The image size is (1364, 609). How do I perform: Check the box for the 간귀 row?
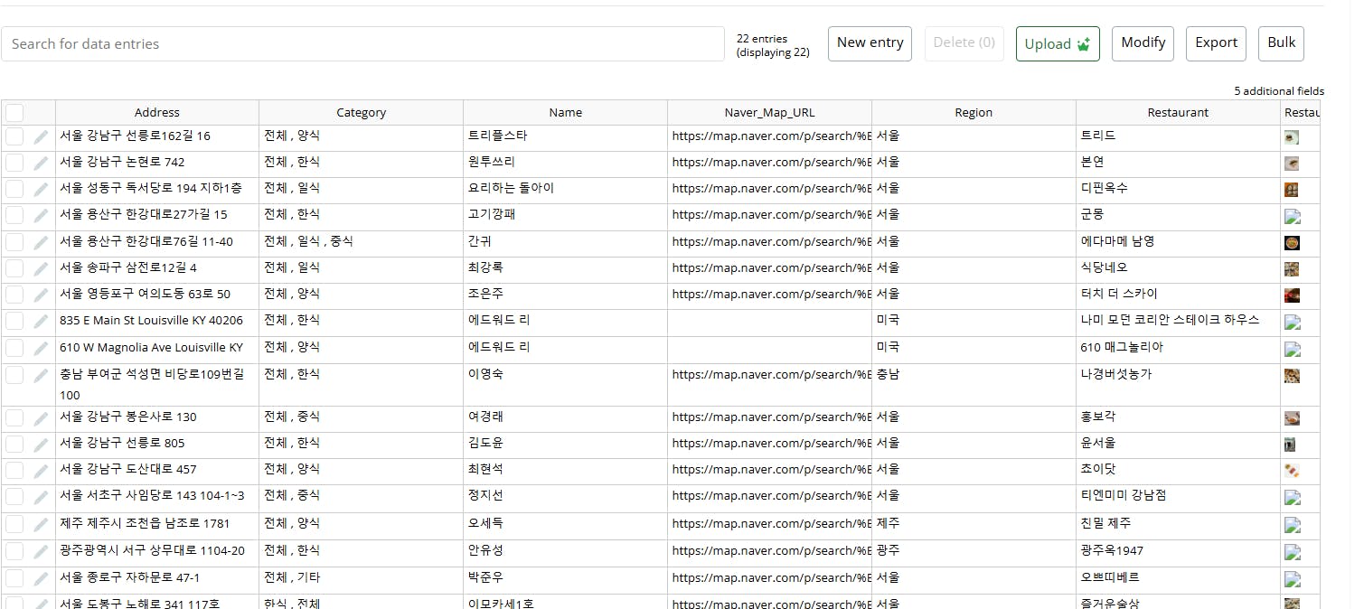[x=14, y=242]
